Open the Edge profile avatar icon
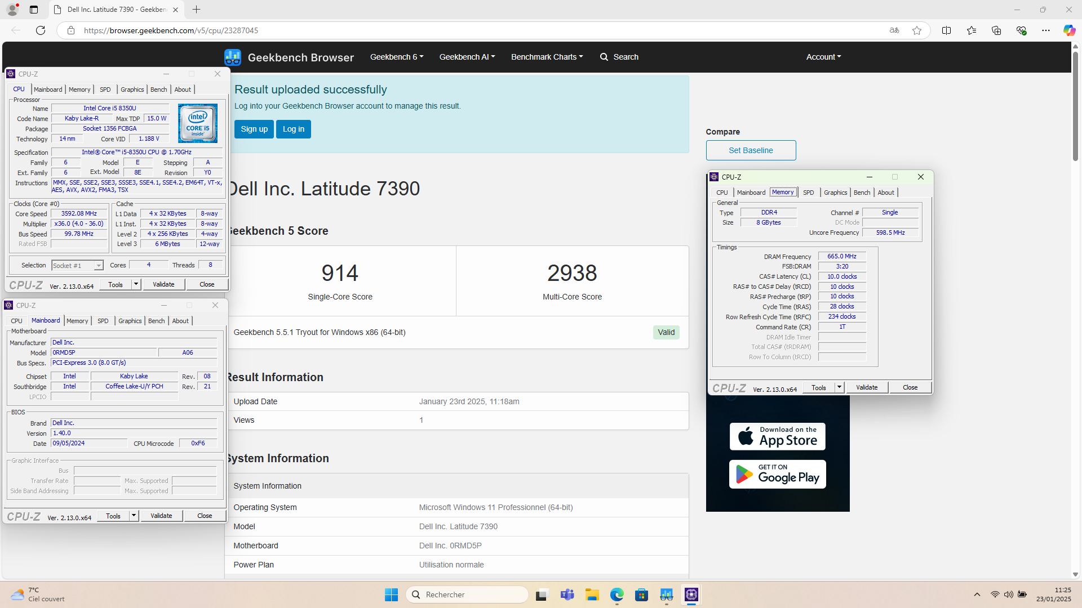1082x608 pixels. point(12,10)
